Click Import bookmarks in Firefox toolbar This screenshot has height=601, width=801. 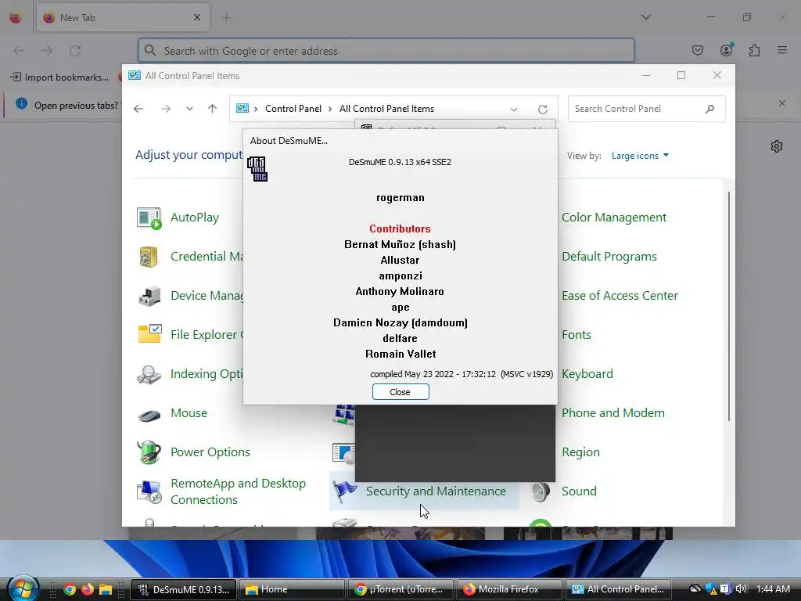59,77
